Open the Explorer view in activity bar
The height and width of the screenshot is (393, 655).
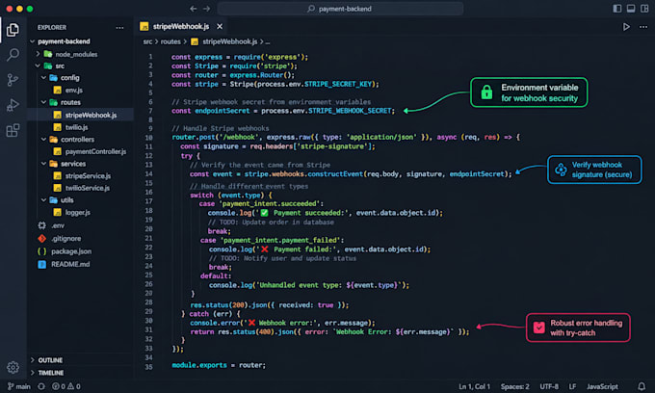pyautogui.click(x=13, y=30)
